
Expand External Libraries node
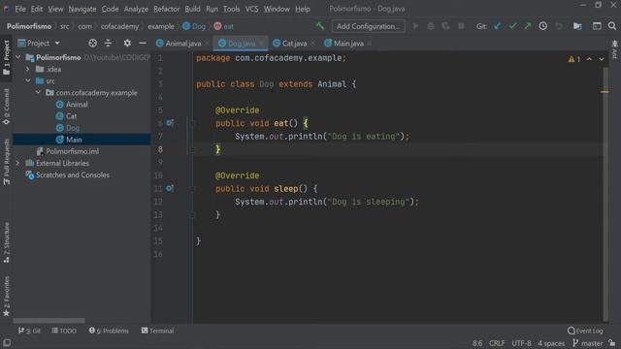coord(17,163)
